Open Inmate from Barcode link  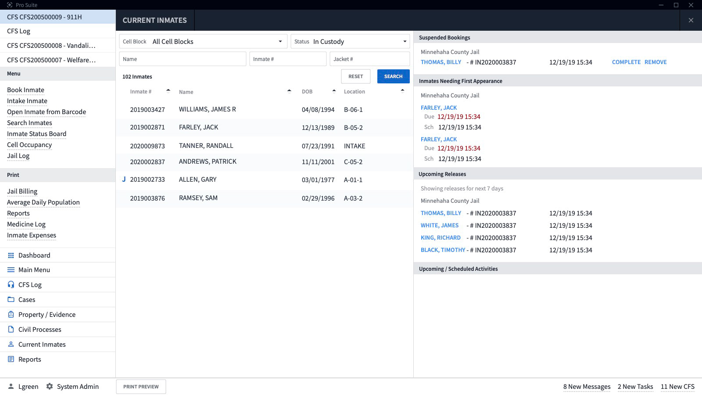point(47,112)
